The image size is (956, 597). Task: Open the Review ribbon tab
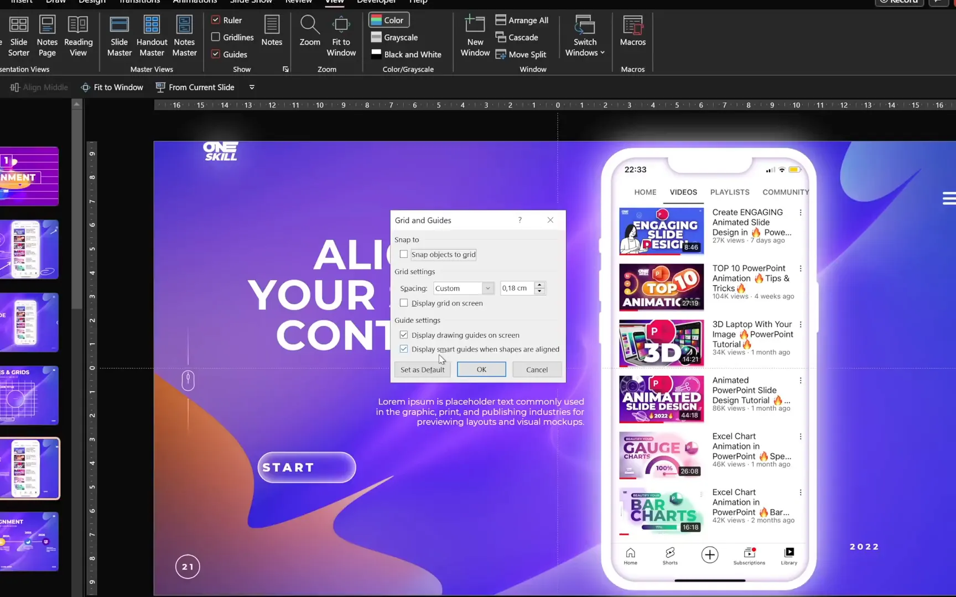(299, 2)
